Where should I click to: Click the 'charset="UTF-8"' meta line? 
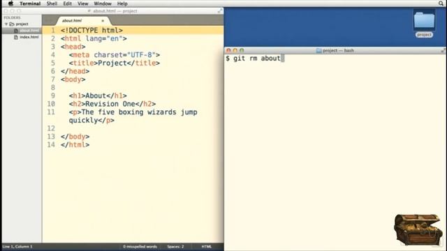(x=114, y=54)
